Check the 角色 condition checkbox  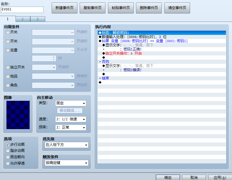point(7,85)
